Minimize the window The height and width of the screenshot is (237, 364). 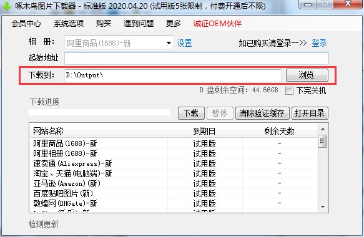point(307,4)
